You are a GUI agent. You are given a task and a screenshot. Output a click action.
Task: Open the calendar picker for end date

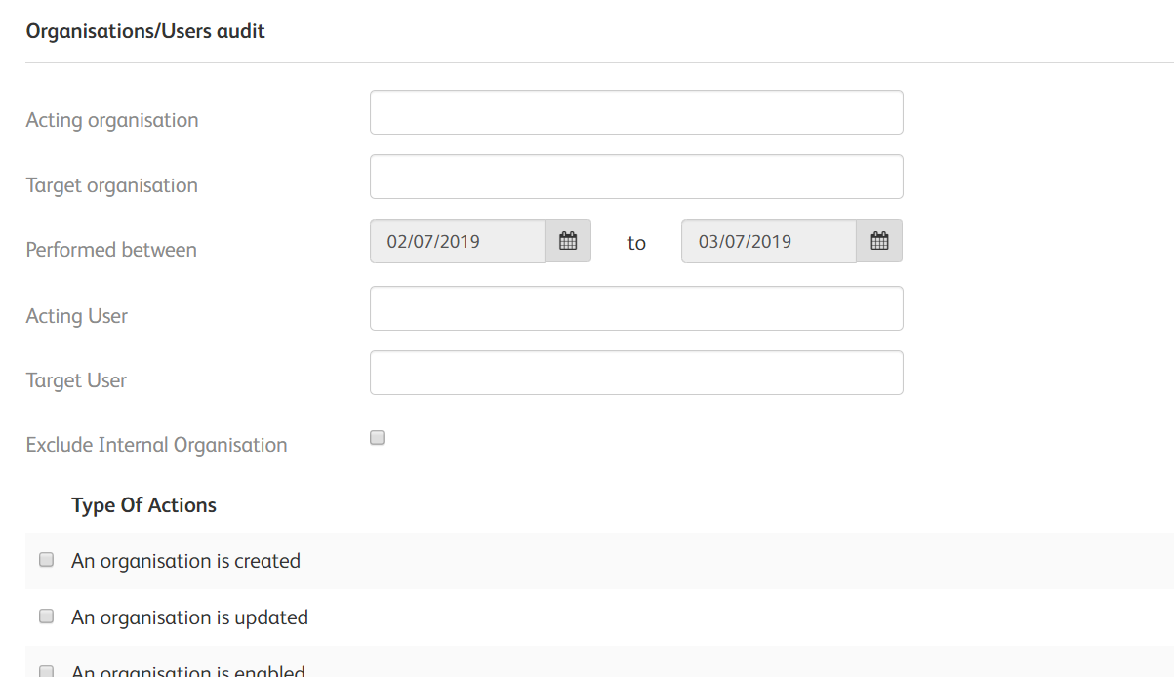pyautogui.click(x=879, y=242)
